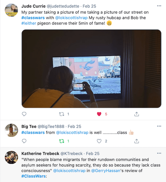Open more options menu on Big Tee's tweet
This screenshot has height=182, width=166.
[159, 126]
